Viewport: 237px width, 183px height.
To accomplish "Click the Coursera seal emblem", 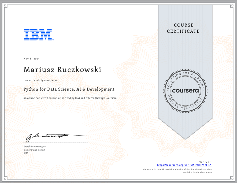I will (185, 91).
